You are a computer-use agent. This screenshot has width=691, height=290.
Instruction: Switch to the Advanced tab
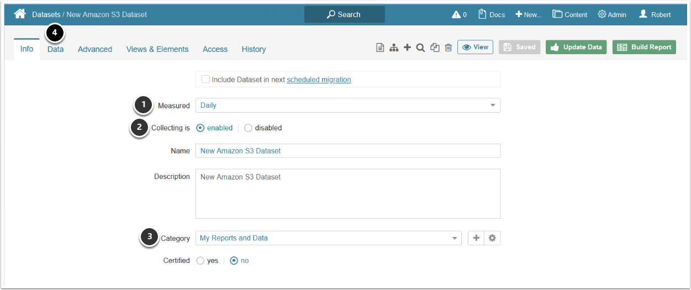coord(95,49)
